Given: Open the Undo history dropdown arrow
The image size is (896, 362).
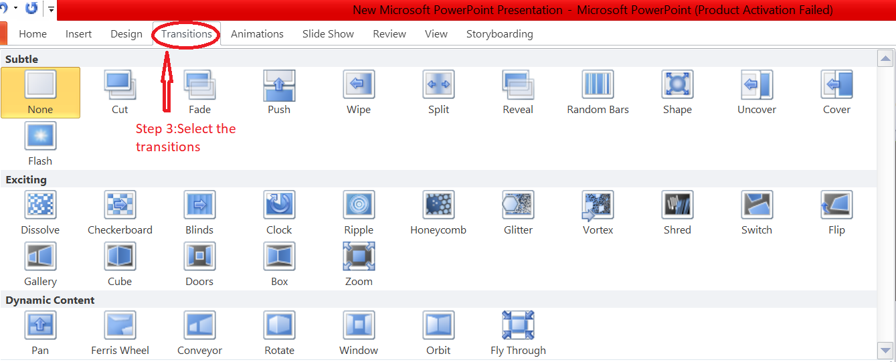Looking at the screenshot, I should coord(15,9).
